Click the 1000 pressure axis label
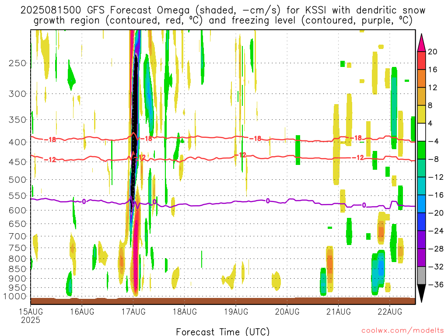448x336 pixels. [x=15, y=297]
